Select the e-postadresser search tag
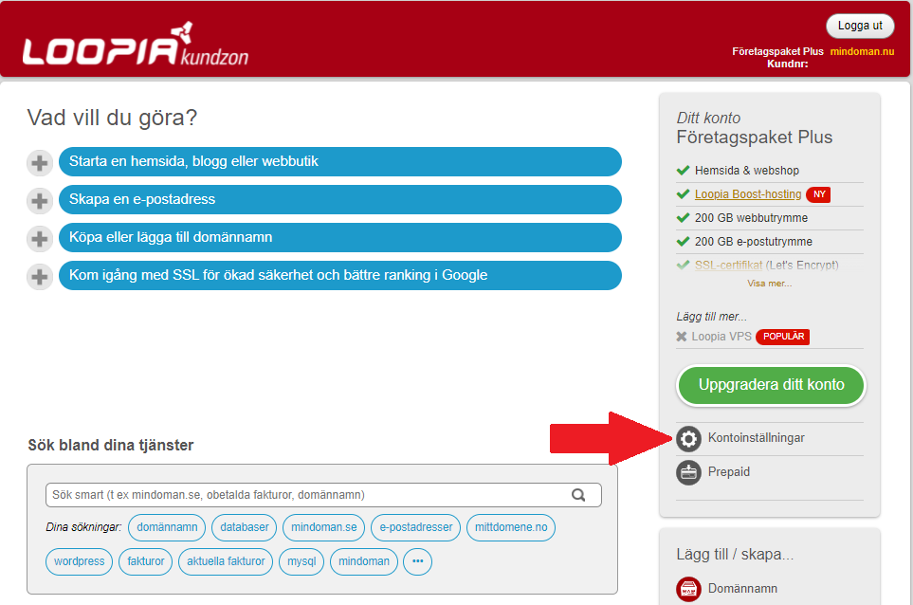This screenshot has height=605, width=913. click(x=416, y=527)
